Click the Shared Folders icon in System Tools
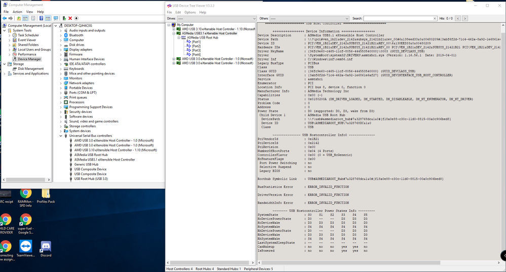The height and width of the screenshot is (272, 506). pyautogui.click(x=15, y=45)
